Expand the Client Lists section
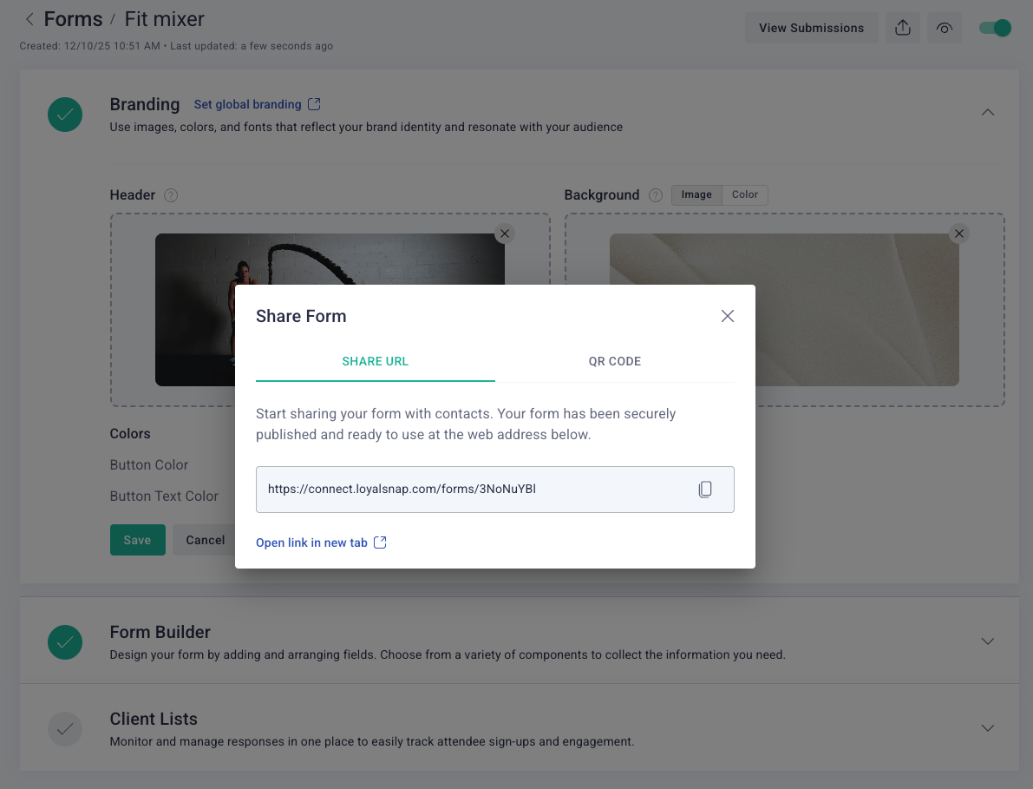 pos(987,728)
